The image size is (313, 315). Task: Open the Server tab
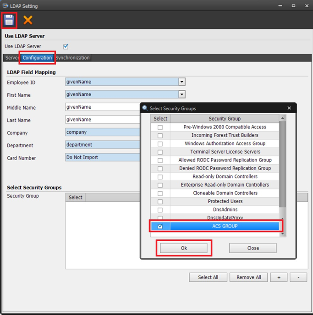click(12, 58)
